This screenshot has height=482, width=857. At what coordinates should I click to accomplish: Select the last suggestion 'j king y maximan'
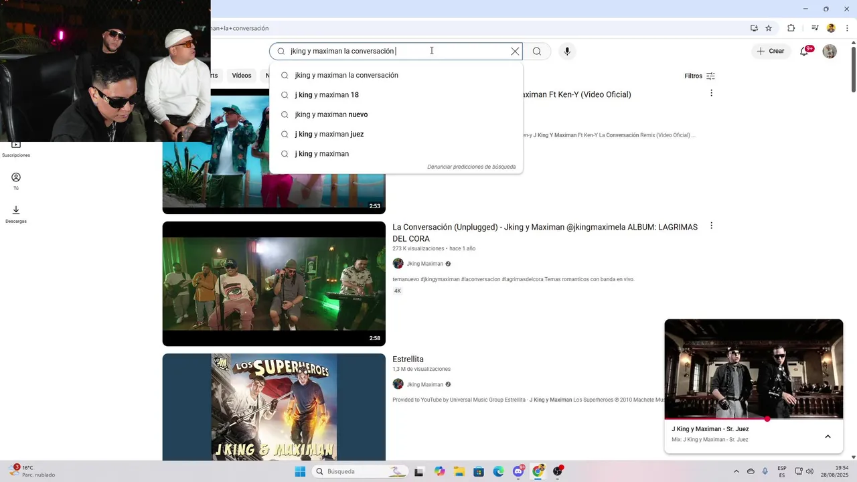(396, 154)
